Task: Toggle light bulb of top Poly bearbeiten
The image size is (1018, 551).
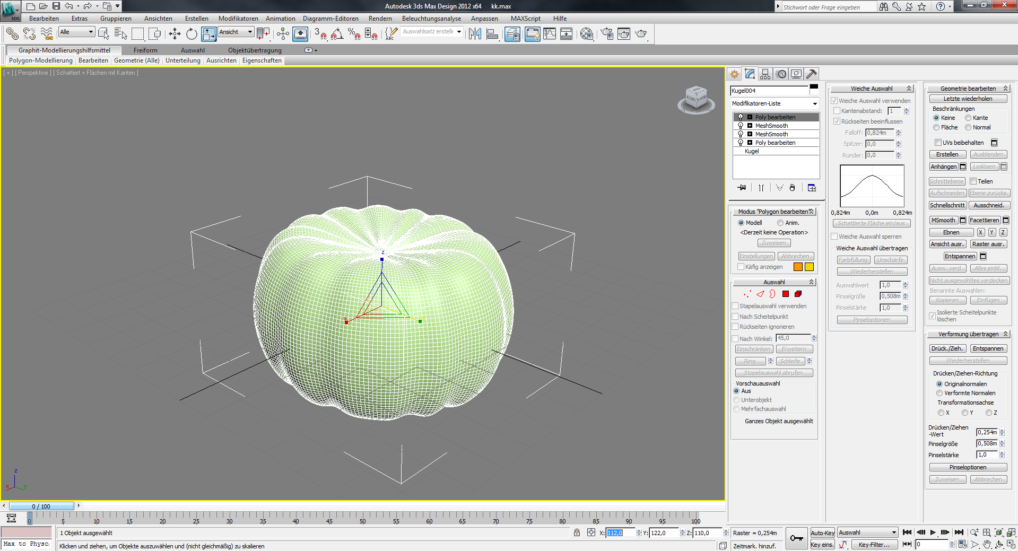Action: [x=741, y=117]
